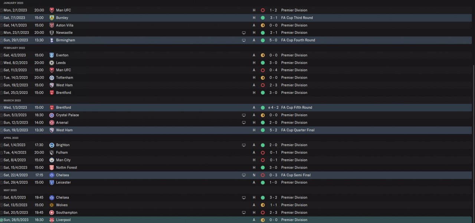Click the Wolves club crest
Viewport: 475px width, 223px height.
click(52, 205)
